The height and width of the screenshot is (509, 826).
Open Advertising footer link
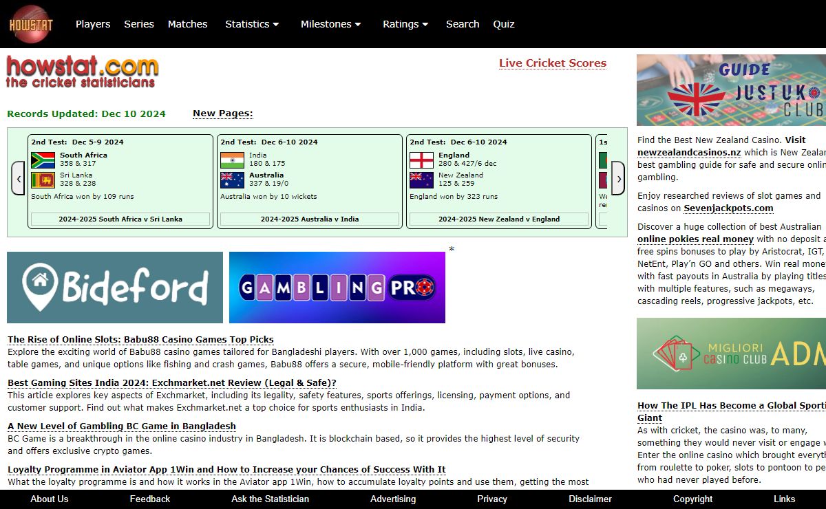(x=393, y=499)
